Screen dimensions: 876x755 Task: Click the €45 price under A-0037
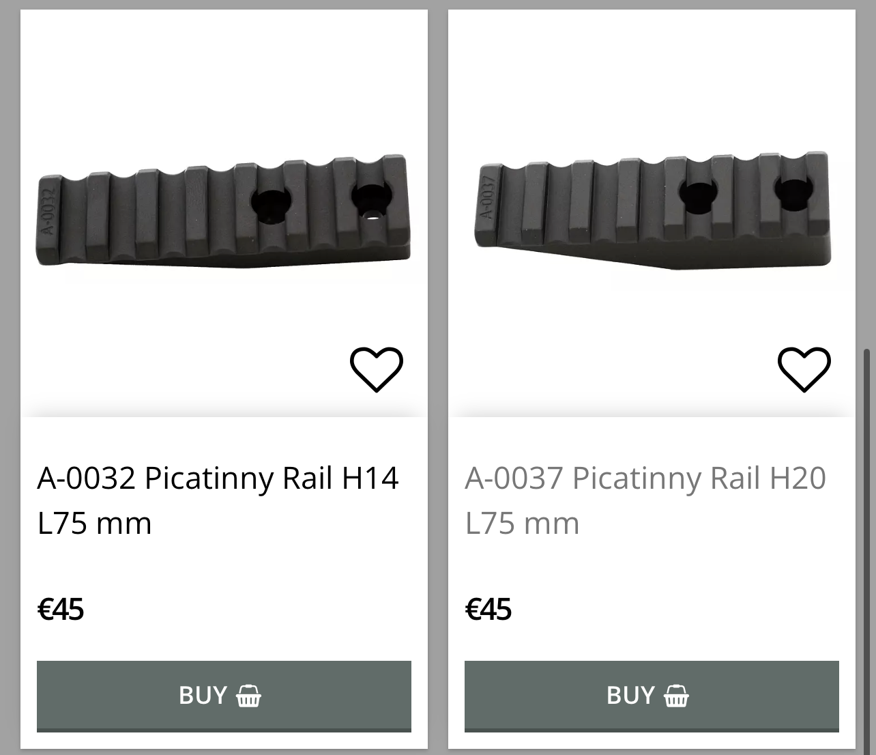point(488,610)
